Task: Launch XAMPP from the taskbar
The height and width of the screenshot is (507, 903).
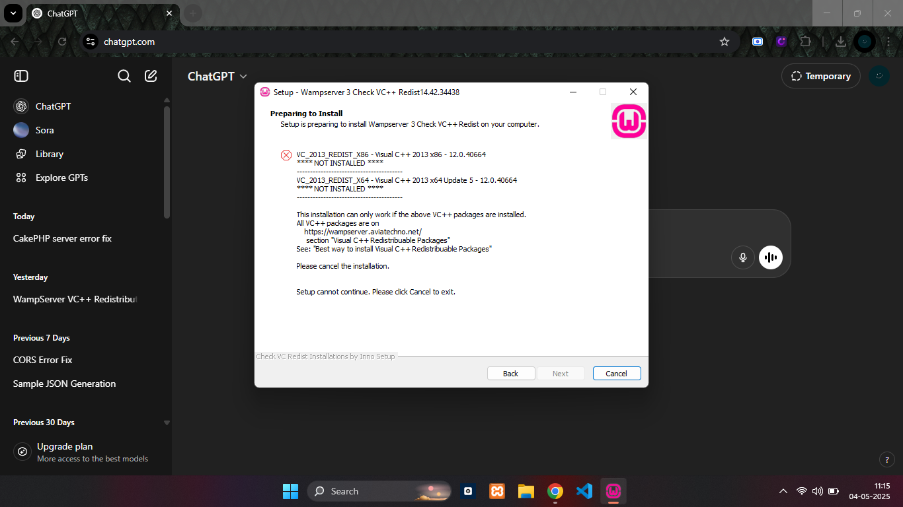Action: (497, 491)
